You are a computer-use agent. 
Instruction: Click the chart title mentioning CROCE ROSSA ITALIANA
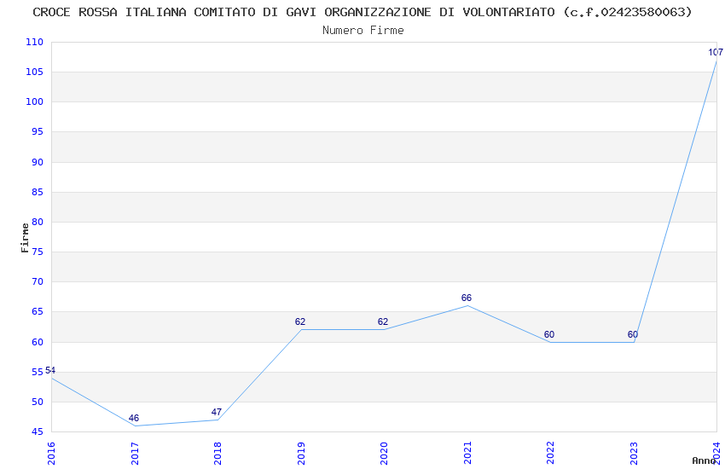coord(362,12)
